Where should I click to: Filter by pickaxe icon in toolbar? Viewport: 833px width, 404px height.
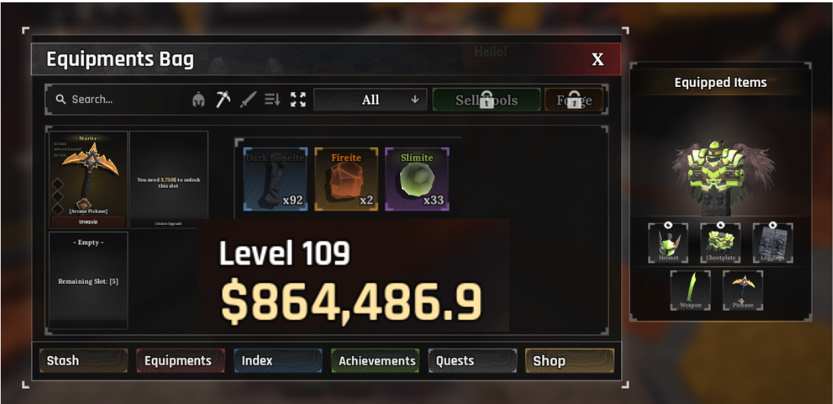pyautogui.click(x=223, y=99)
